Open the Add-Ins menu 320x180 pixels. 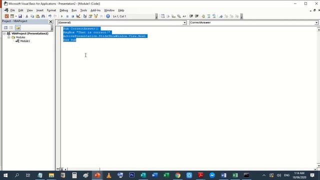pyautogui.click(x=95, y=10)
